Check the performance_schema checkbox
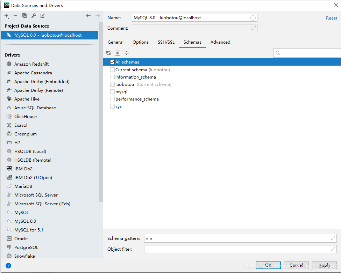The image size is (341, 273). click(112, 99)
